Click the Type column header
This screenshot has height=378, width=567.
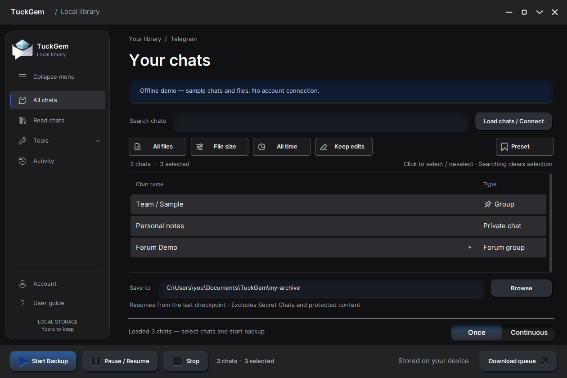tap(490, 184)
